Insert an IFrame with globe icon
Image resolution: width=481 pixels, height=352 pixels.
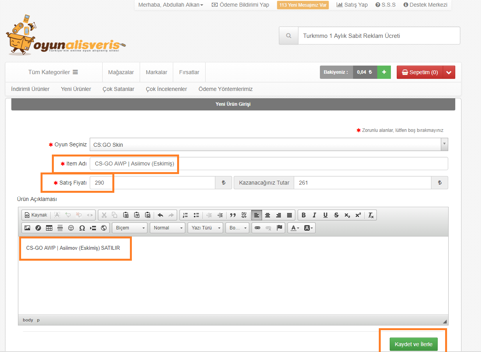(104, 228)
